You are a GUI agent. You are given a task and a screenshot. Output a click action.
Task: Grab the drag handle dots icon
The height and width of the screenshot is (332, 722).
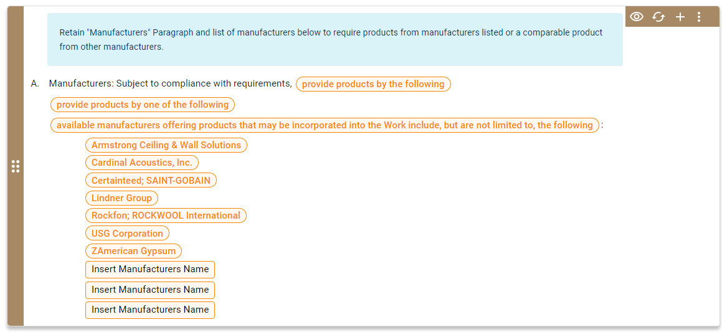tap(16, 166)
